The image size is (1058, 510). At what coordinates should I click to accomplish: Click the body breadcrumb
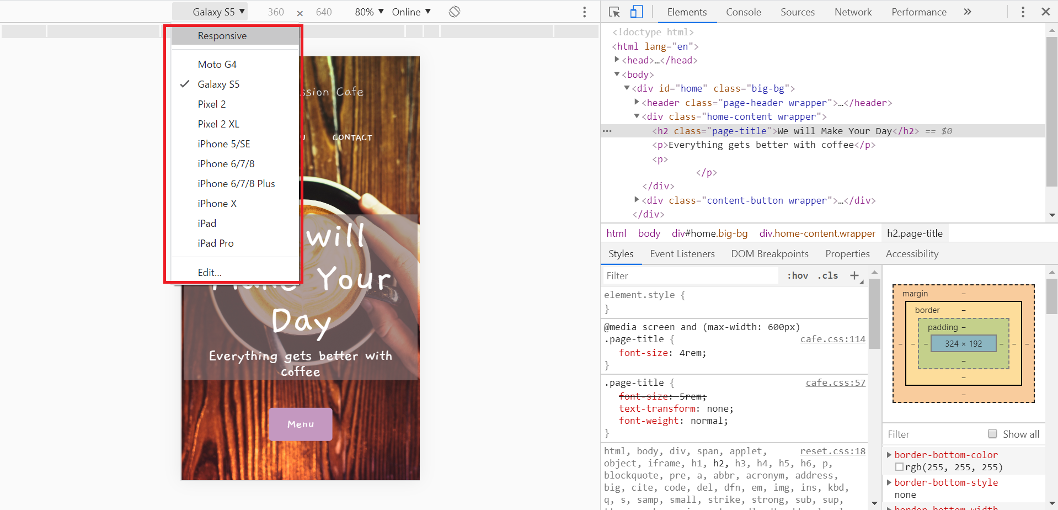(649, 233)
